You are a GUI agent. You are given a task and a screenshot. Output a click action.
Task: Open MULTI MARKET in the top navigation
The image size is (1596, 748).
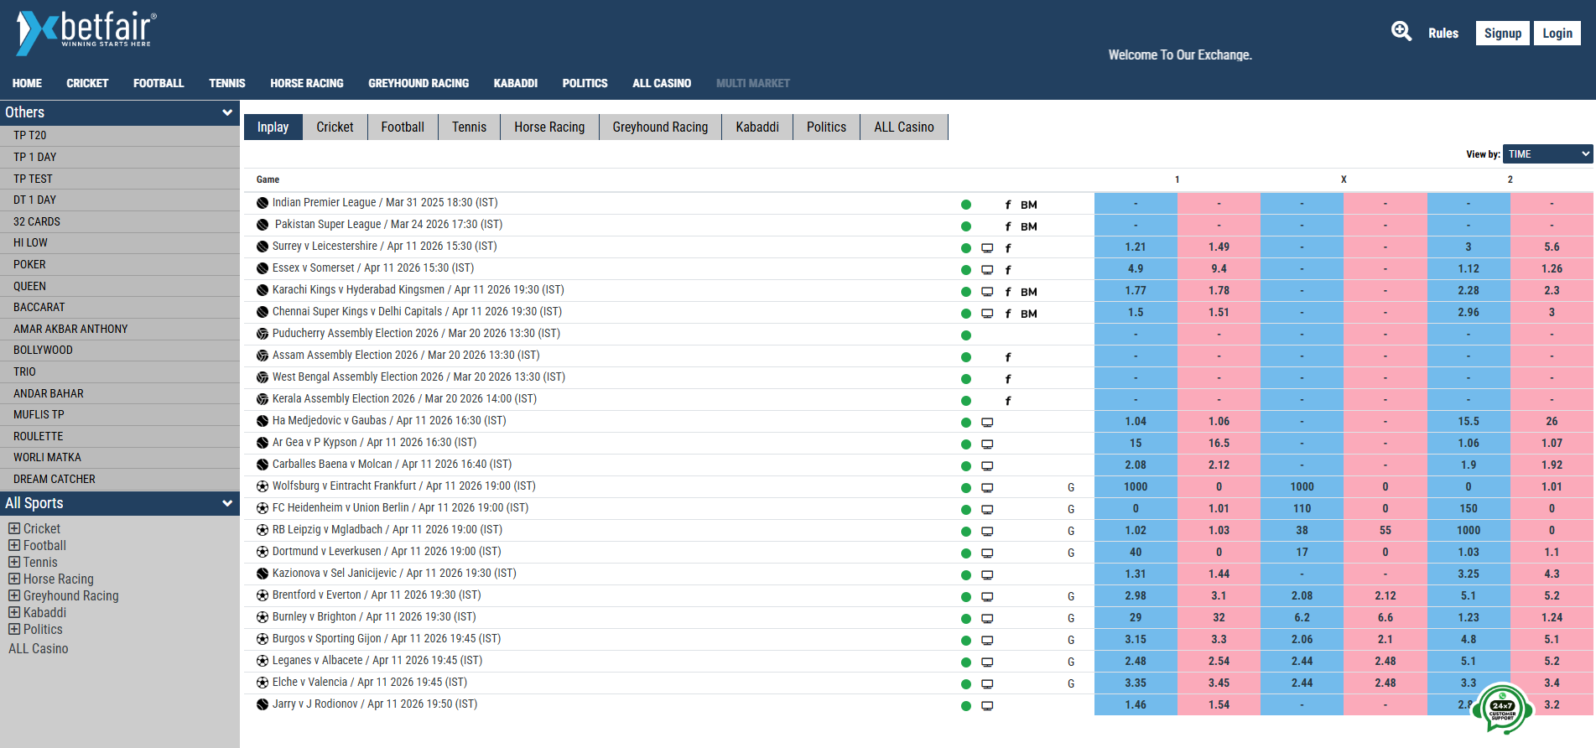point(753,83)
